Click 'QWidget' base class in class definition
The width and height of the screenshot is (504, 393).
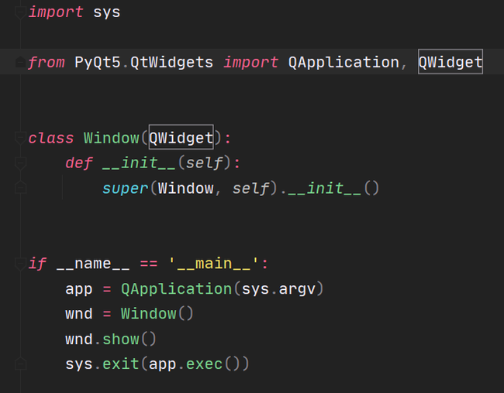[x=181, y=137]
